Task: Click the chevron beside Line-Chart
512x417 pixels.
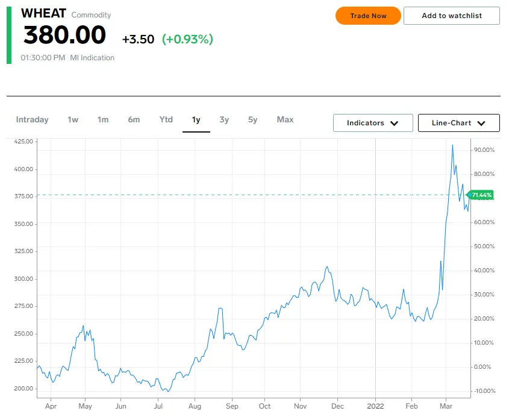Action: pos(481,124)
